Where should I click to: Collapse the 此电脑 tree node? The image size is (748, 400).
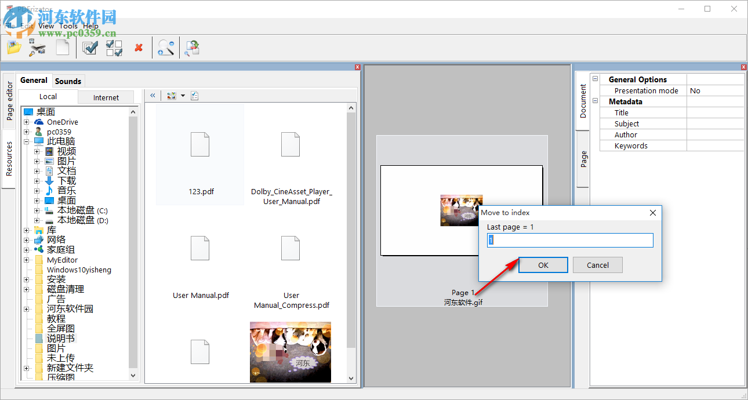click(x=26, y=141)
